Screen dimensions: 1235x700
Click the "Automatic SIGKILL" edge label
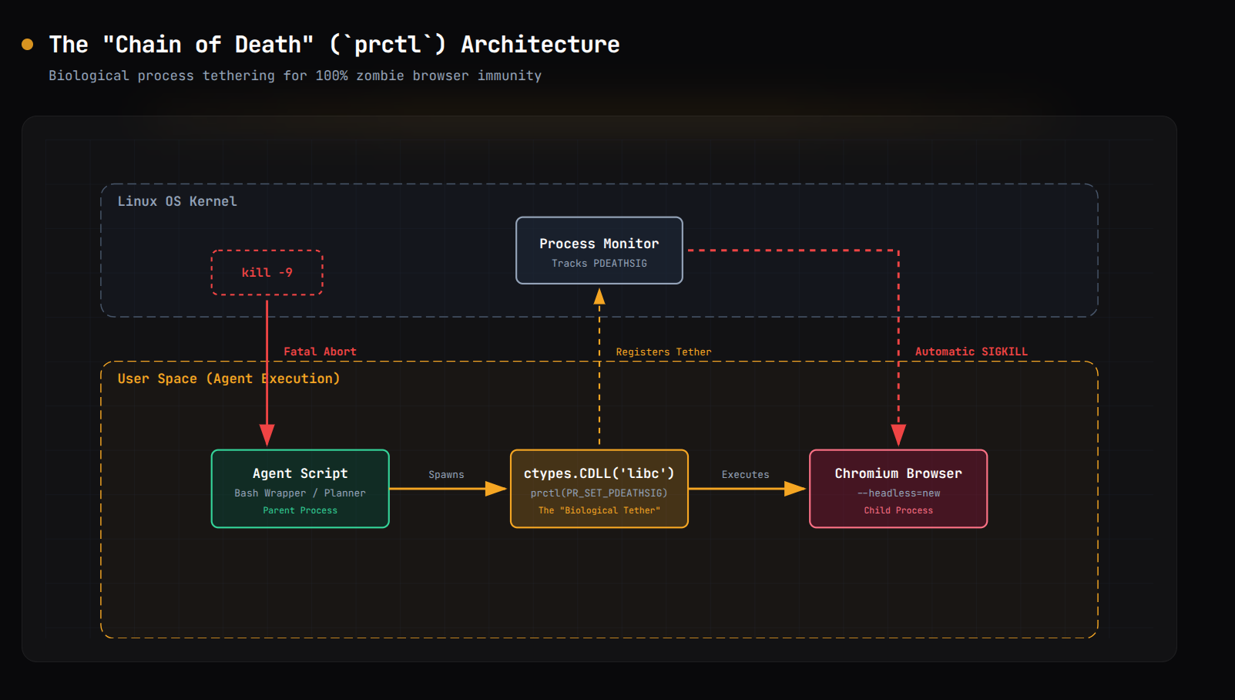[x=972, y=352]
